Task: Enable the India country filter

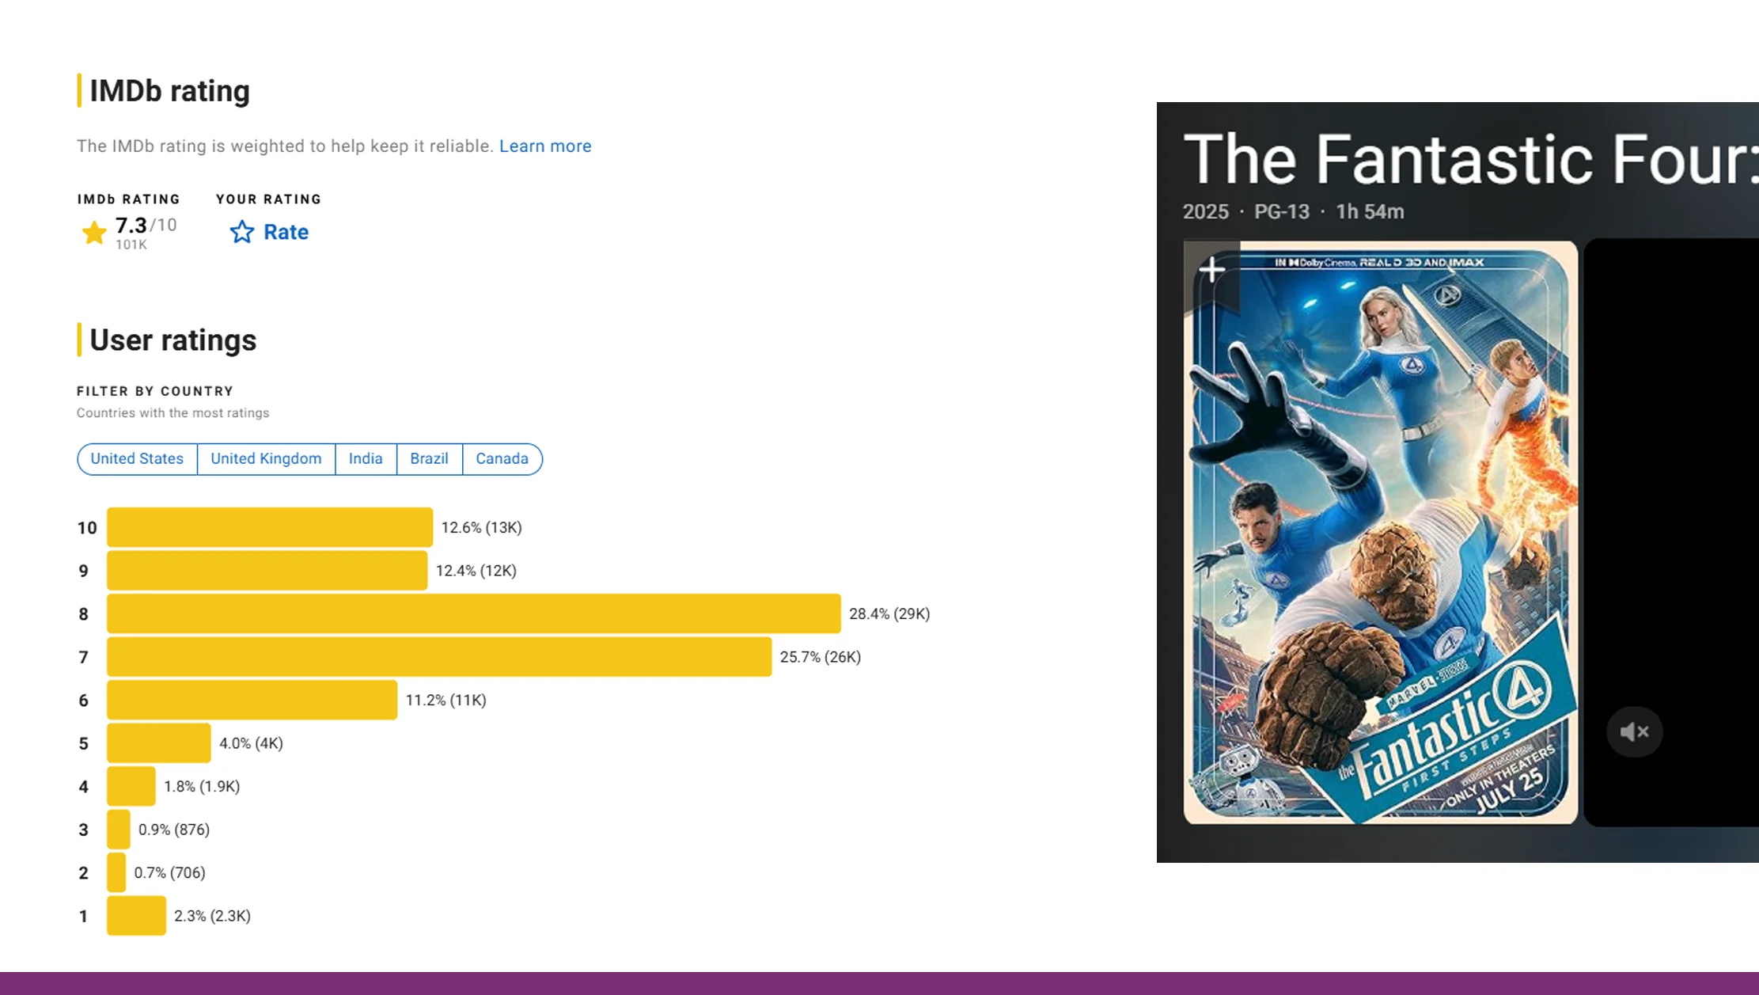Action: tap(365, 458)
